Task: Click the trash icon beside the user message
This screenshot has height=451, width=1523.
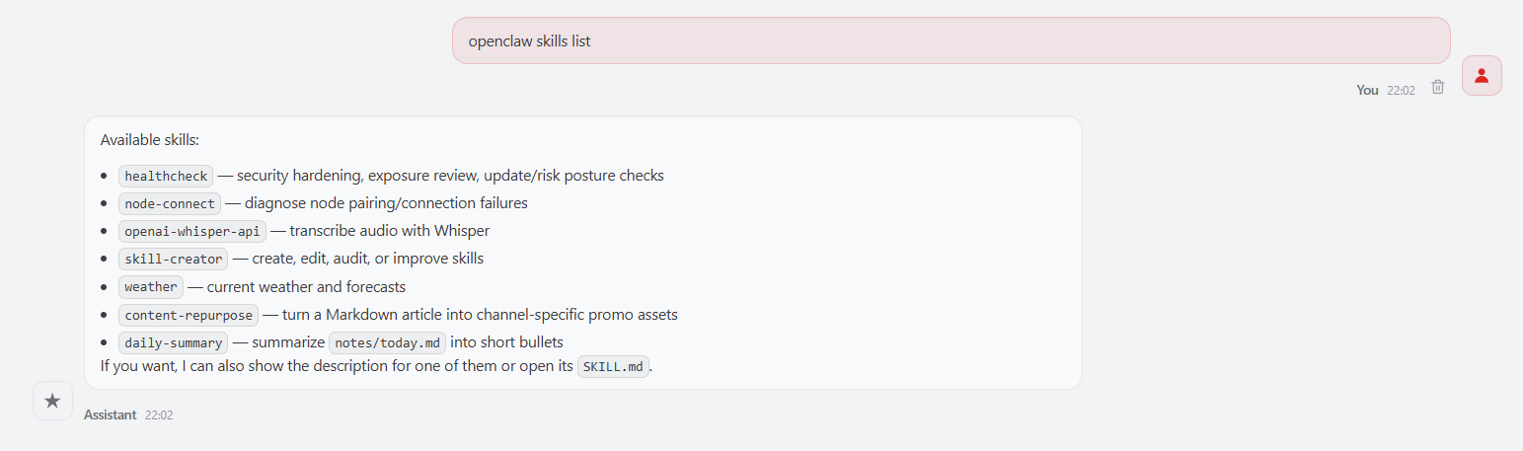Action: (1438, 87)
